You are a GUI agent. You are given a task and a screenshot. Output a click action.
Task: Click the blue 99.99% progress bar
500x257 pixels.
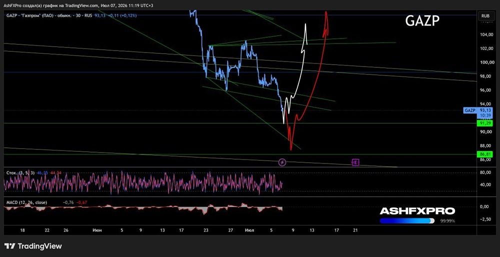coord(407,220)
